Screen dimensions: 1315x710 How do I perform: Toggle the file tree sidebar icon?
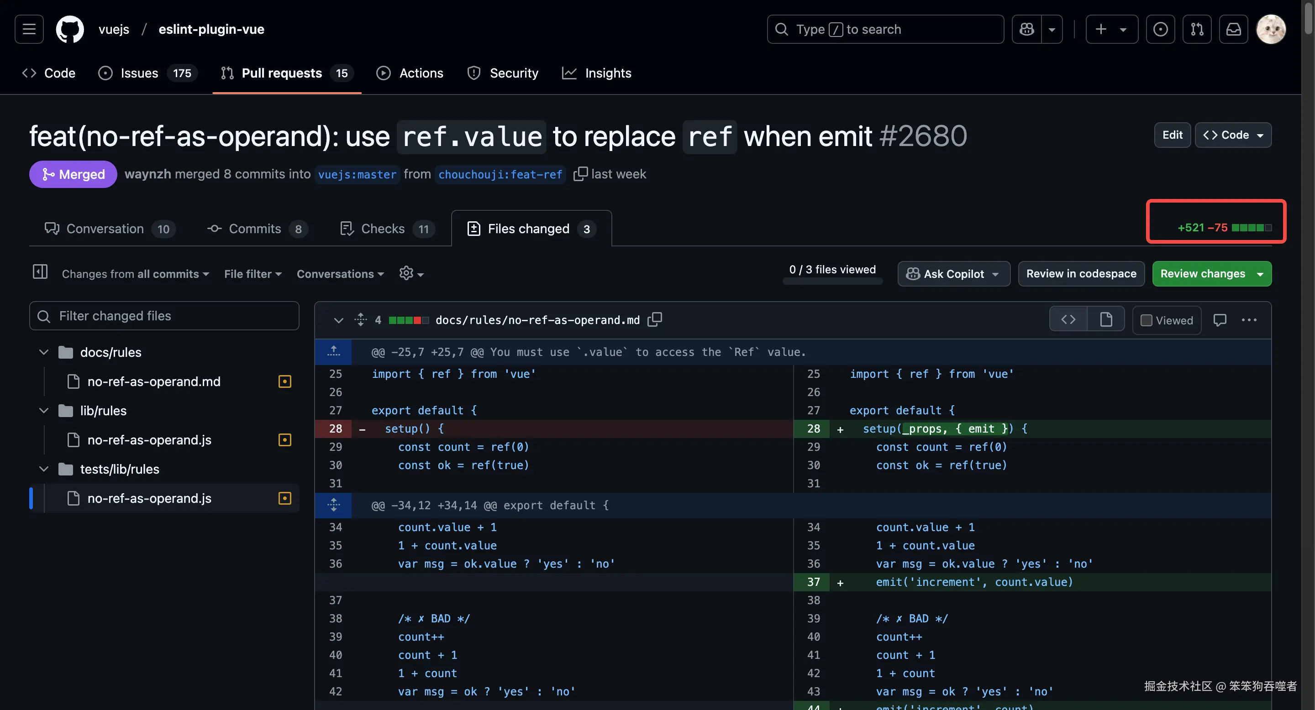(x=40, y=272)
